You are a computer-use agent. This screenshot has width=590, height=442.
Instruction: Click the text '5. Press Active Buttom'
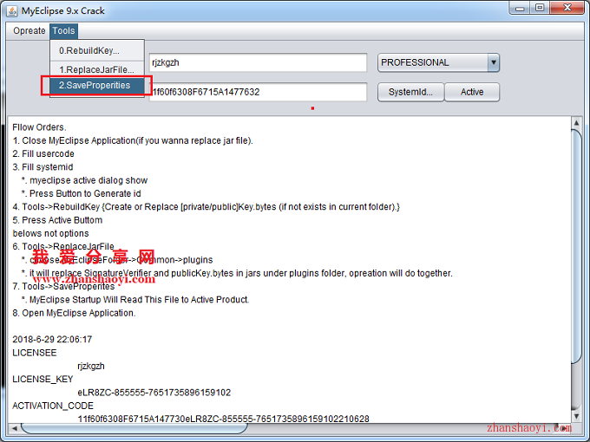[x=57, y=220]
